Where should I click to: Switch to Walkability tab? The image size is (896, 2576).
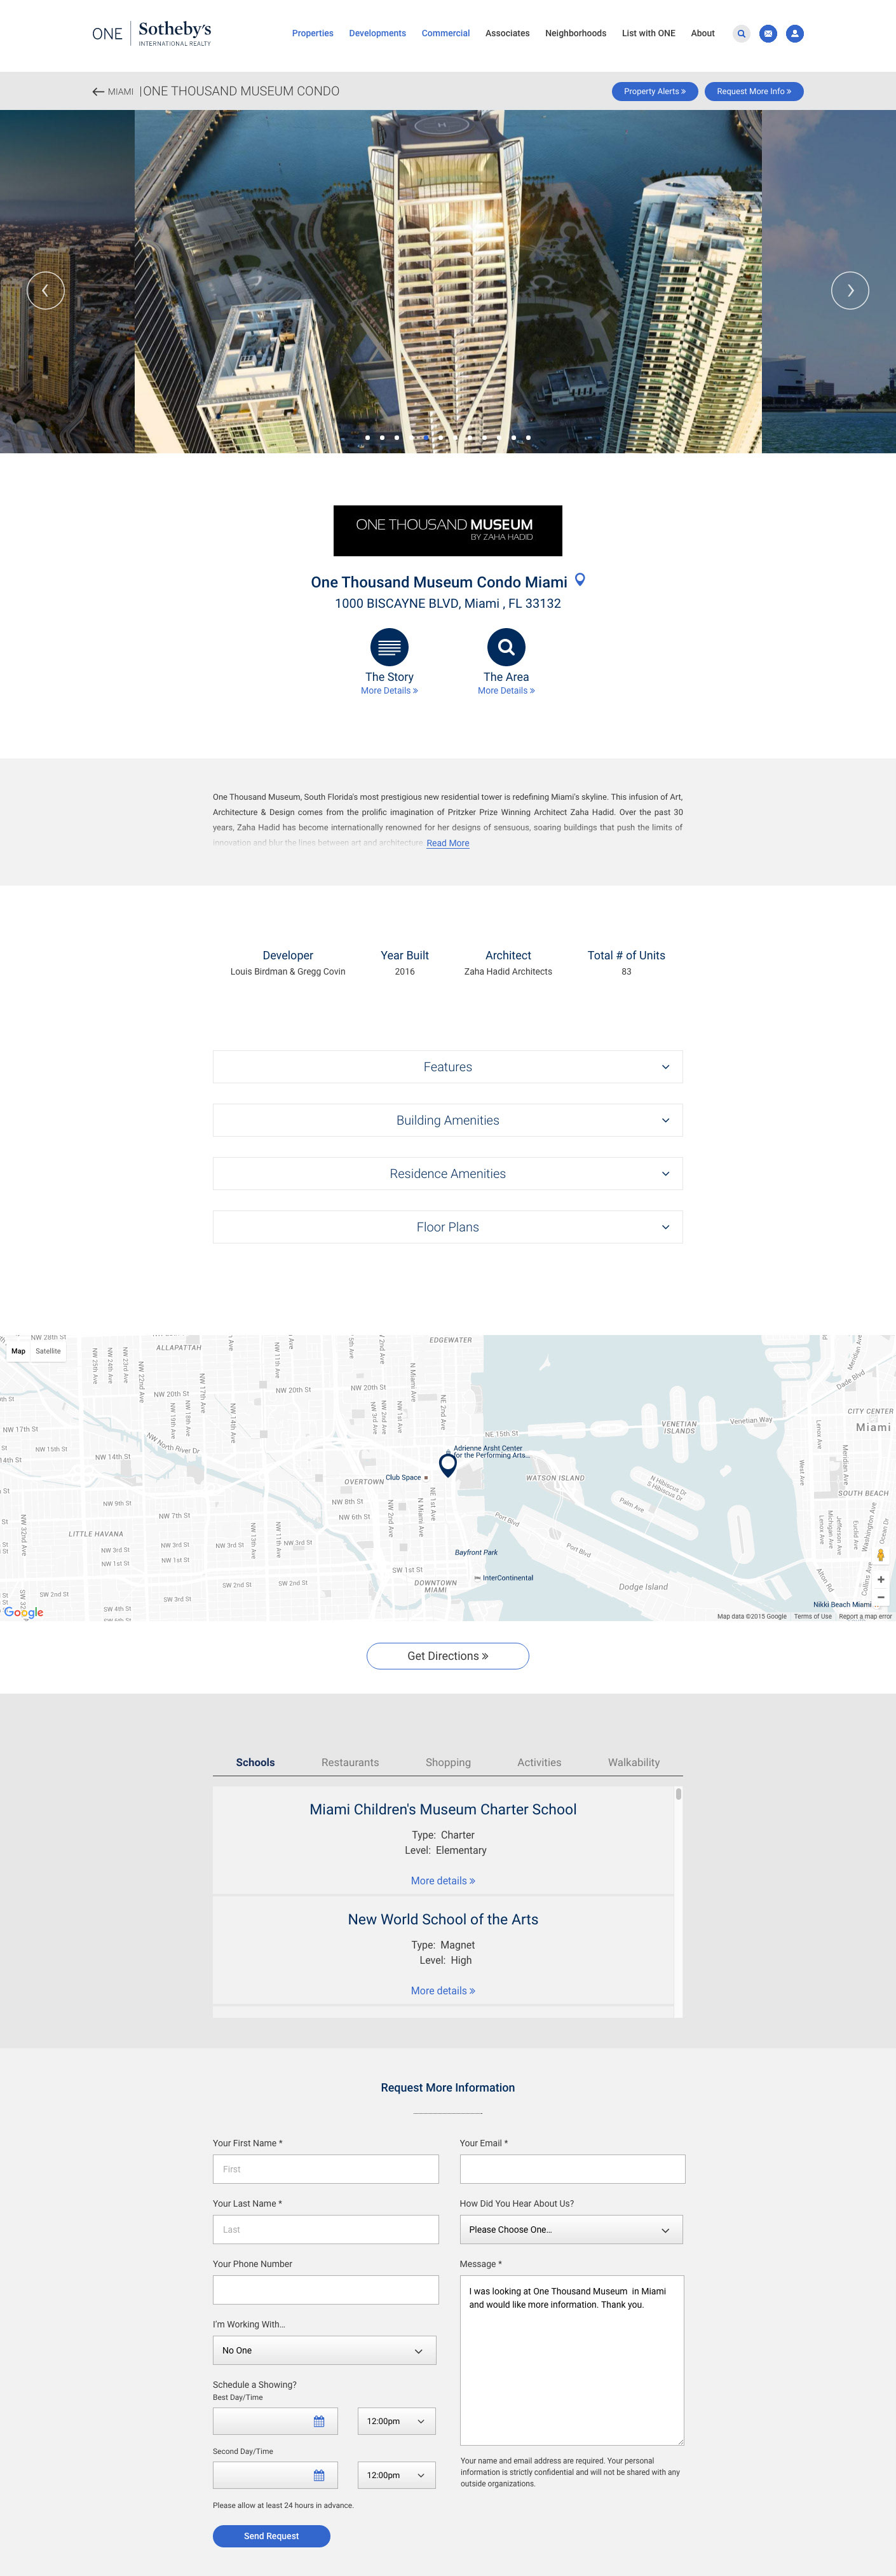pos(634,1762)
